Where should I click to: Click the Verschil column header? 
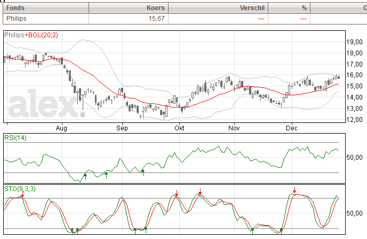[x=218, y=8]
